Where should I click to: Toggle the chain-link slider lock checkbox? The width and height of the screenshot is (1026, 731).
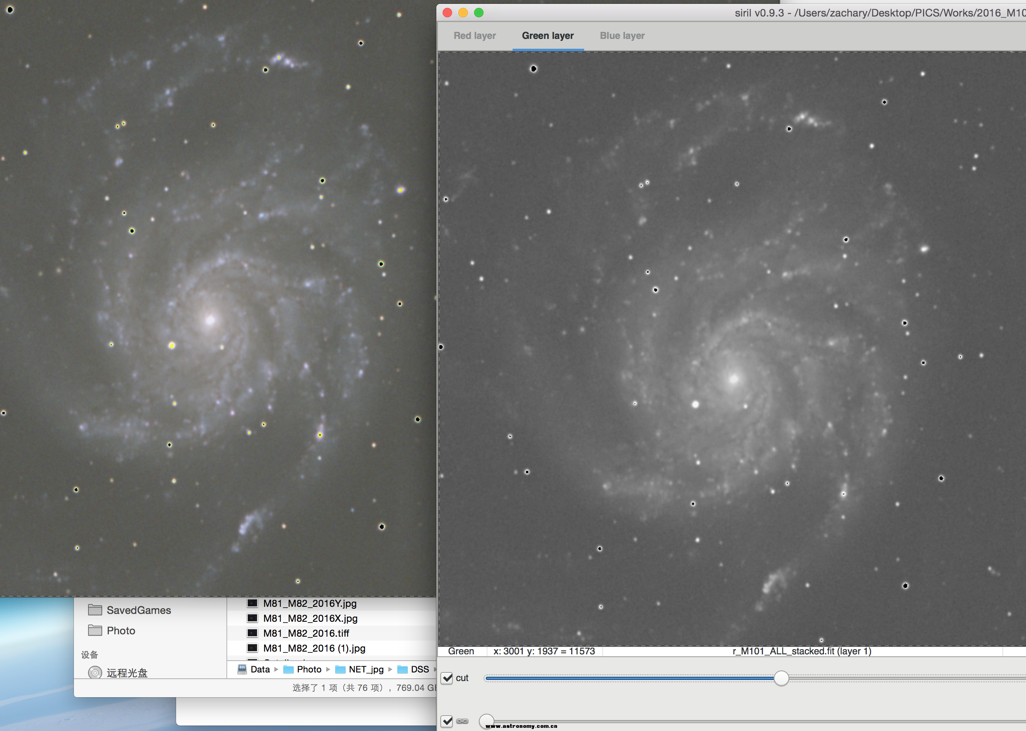[447, 721]
